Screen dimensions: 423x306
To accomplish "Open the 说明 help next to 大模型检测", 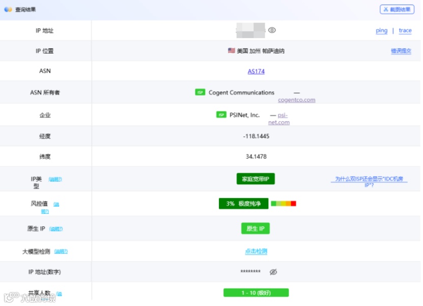I will [61, 252].
